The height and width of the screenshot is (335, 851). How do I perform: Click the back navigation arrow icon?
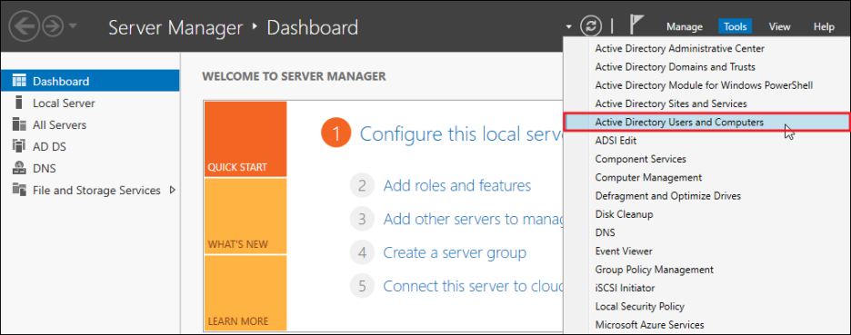pyautogui.click(x=24, y=26)
